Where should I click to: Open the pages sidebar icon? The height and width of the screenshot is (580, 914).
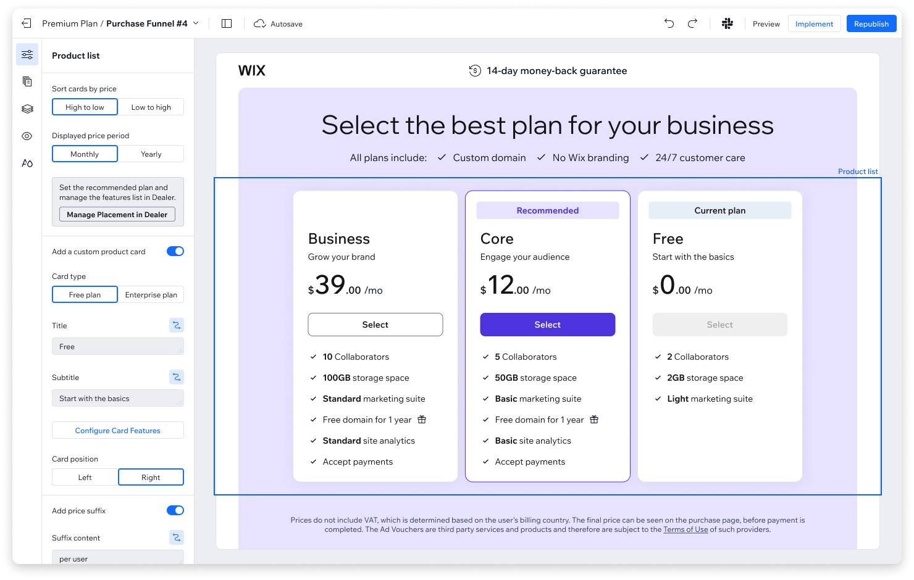pos(27,81)
